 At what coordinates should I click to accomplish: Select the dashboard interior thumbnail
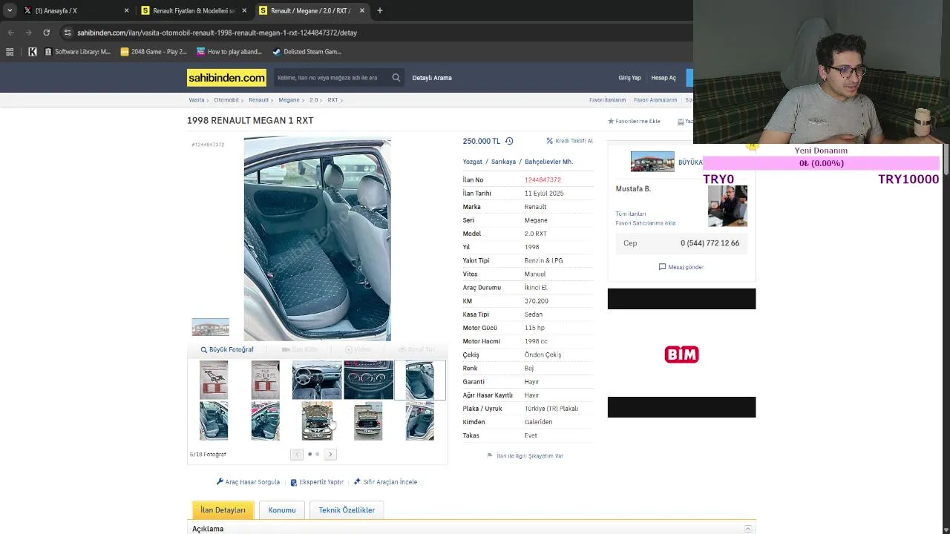tap(317, 380)
